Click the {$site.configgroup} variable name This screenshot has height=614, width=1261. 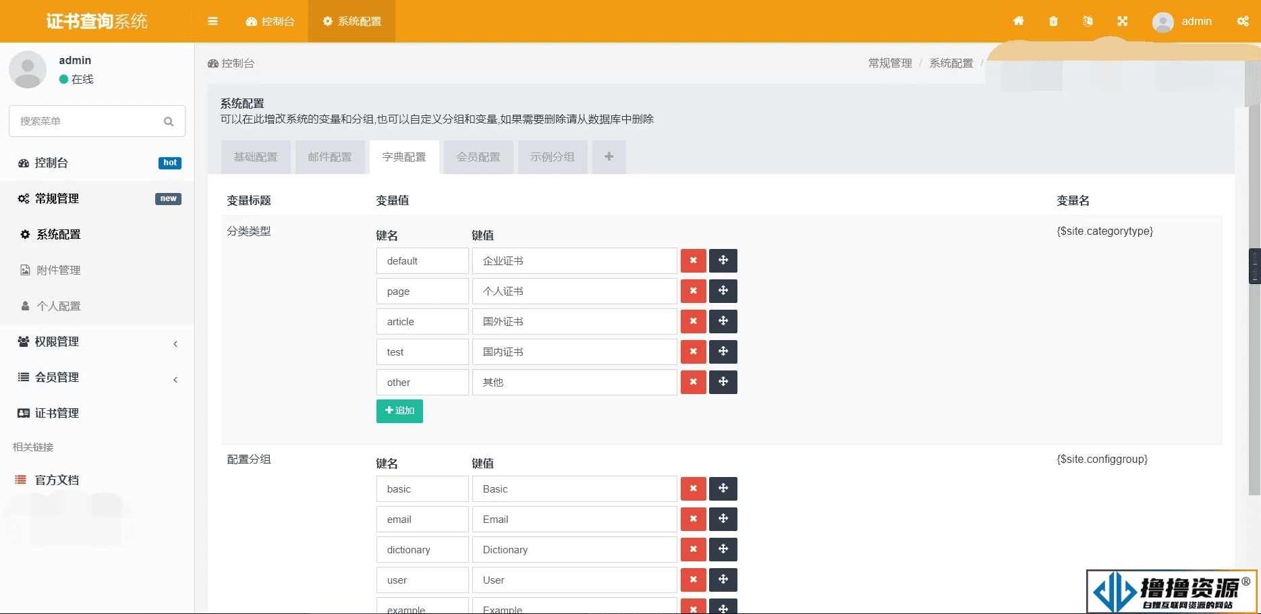click(1102, 459)
